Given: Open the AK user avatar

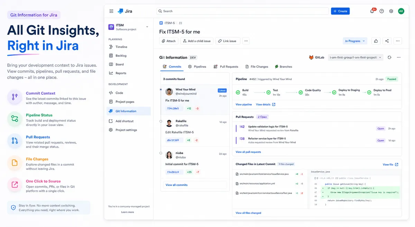Looking at the screenshot, I should click(401, 11).
